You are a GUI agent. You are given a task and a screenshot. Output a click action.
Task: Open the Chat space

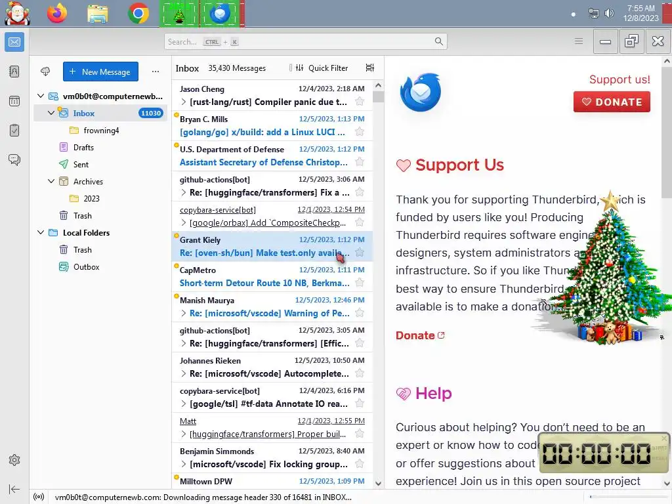tap(14, 160)
